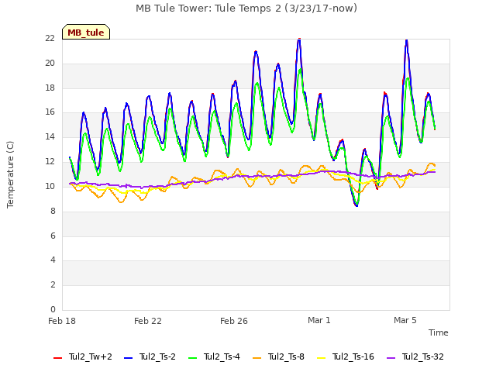
Task: Click the 8 y-axis tick label
Action: coord(53,211)
